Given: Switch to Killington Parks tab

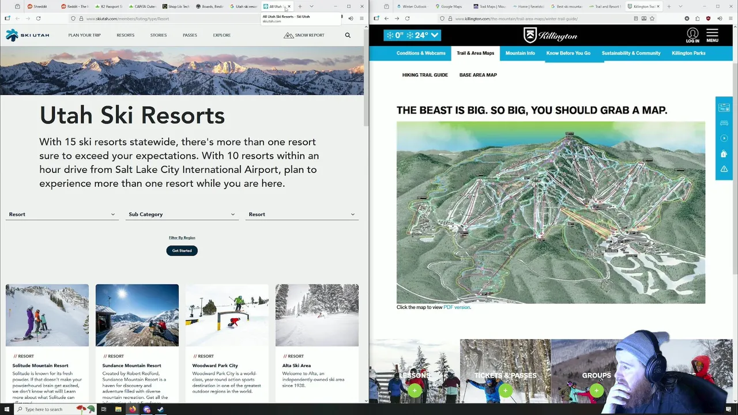Looking at the screenshot, I should point(688,53).
